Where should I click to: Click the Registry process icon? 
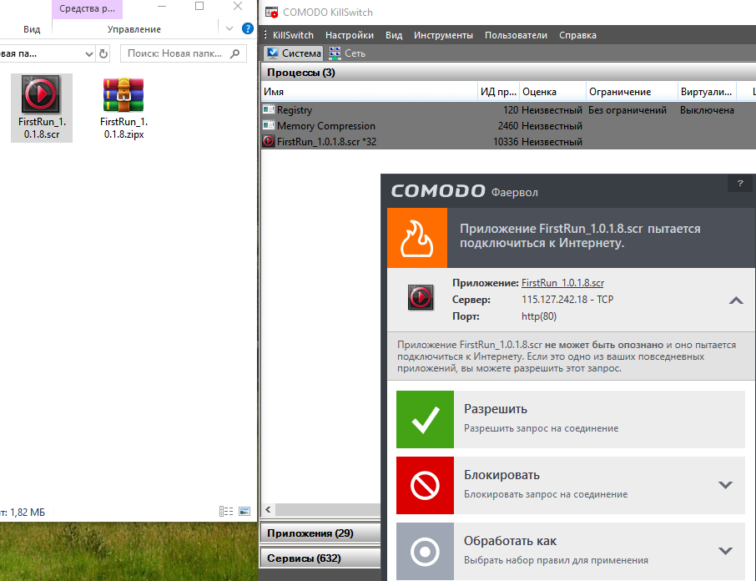(269, 109)
